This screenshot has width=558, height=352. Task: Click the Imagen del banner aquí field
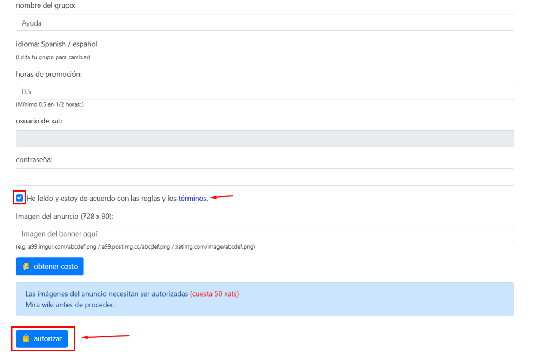pos(265,233)
